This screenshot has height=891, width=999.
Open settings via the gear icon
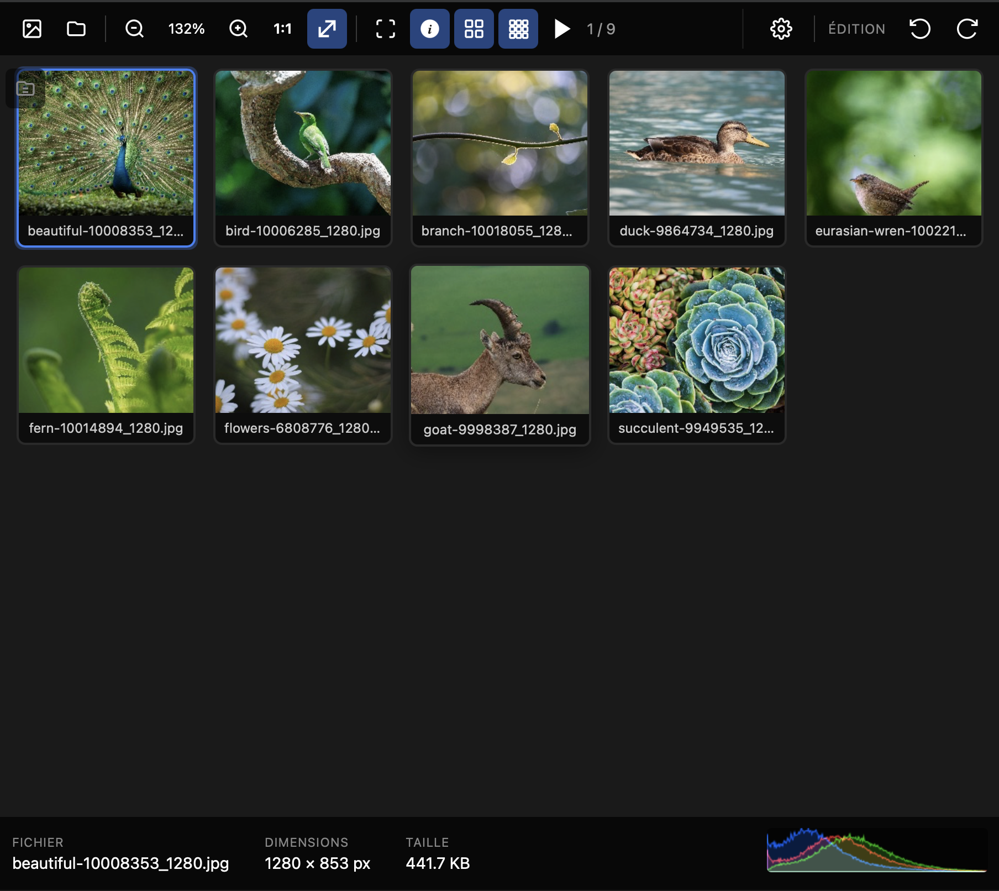coord(781,29)
